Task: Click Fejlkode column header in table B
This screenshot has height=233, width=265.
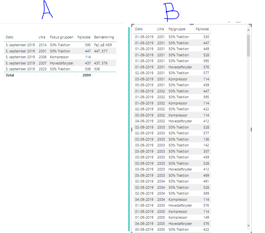Action: coord(202,29)
